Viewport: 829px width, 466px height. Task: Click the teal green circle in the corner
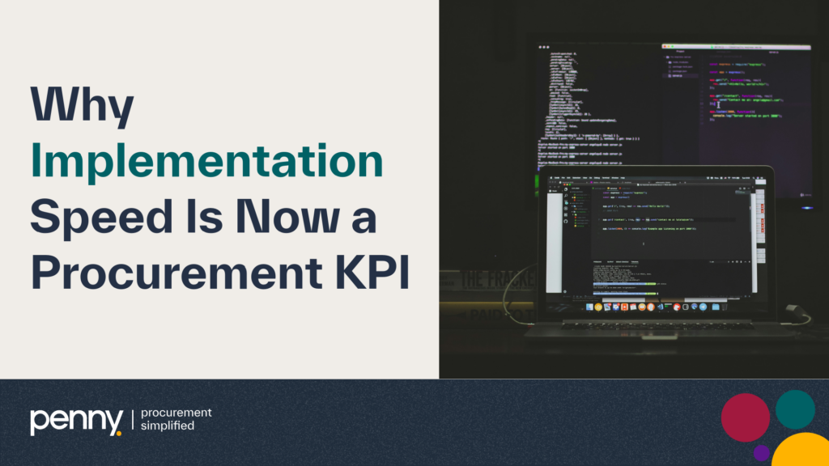click(x=794, y=409)
